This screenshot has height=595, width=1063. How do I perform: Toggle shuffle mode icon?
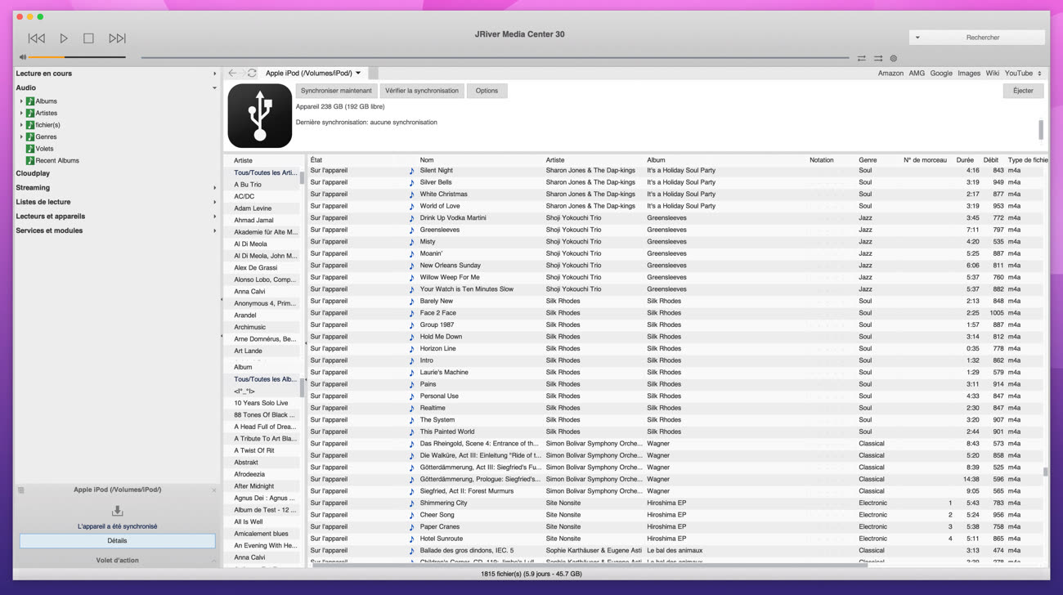[877, 58]
